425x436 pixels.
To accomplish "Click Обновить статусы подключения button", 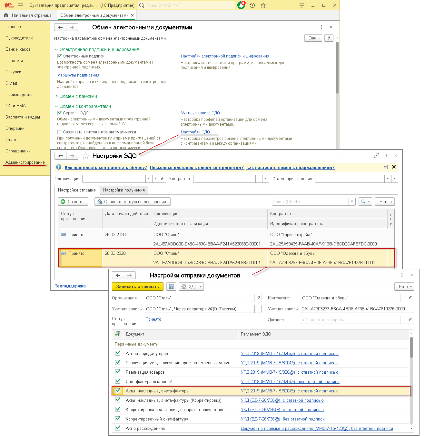I will tap(132, 202).
